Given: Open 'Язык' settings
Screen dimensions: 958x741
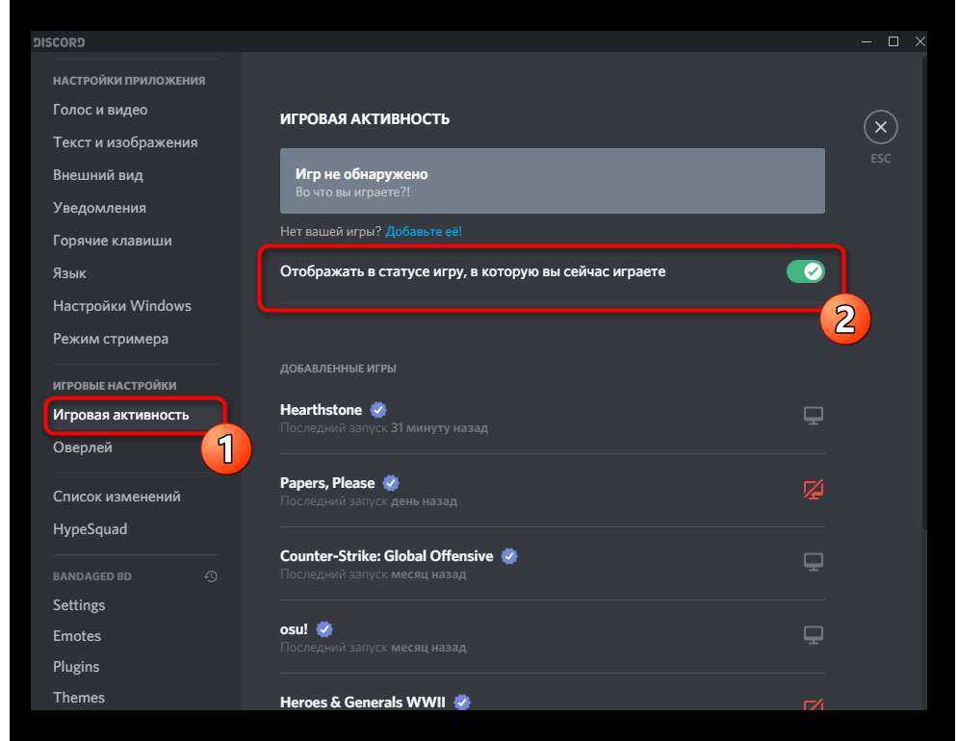Looking at the screenshot, I should point(69,273).
